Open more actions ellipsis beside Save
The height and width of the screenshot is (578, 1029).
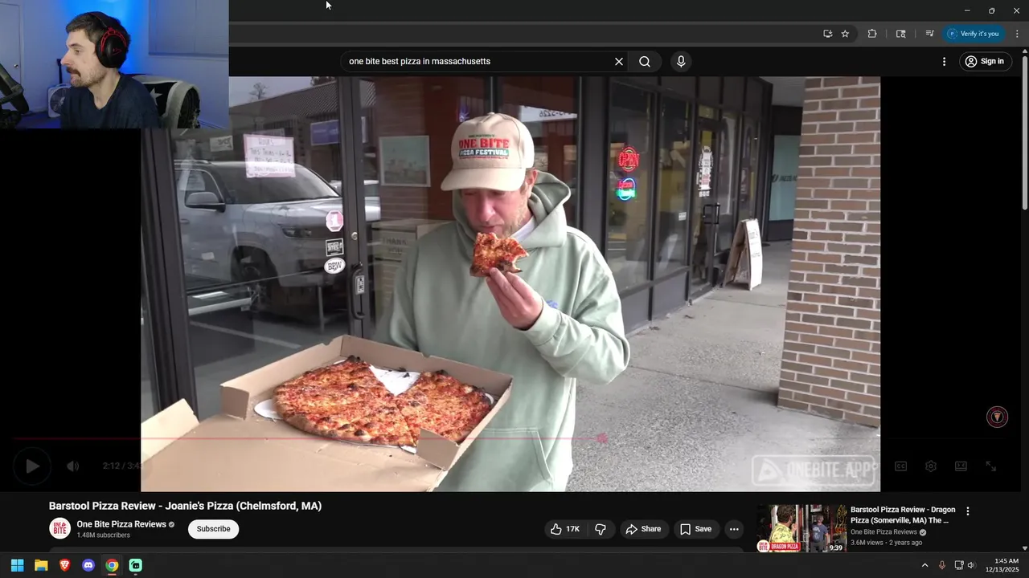tap(733, 529)
